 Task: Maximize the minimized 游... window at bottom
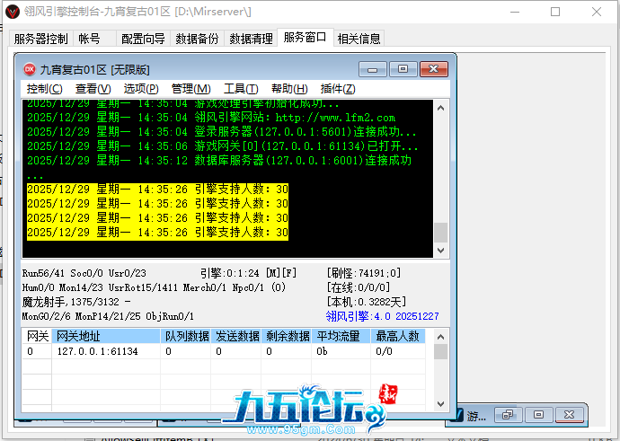(x=538, y=415)
